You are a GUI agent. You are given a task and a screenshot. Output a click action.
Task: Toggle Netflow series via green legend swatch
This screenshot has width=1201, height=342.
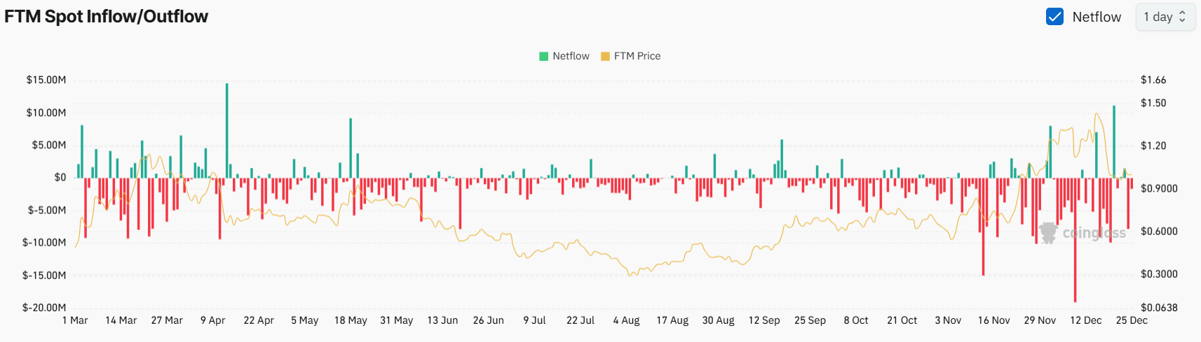[543, 56]
